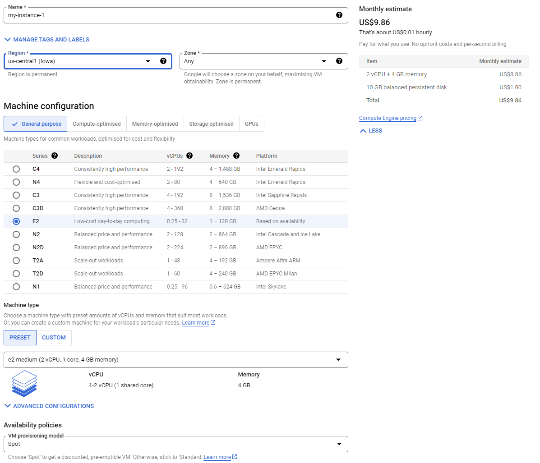This screenshot has width=540, height=463.
Task: Switch to the Compute-optimised tab
Action: point(97,124)
